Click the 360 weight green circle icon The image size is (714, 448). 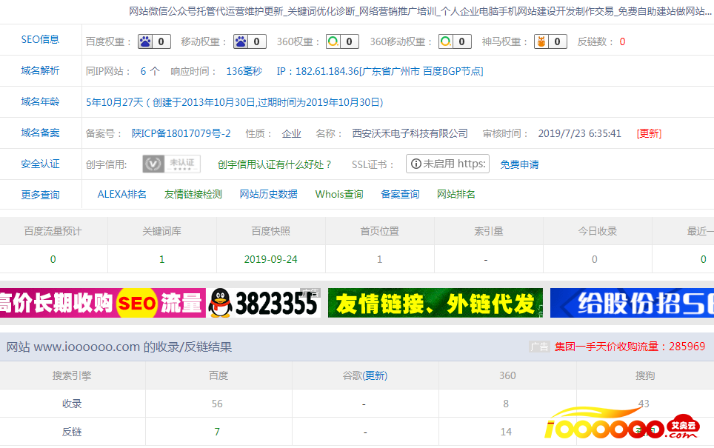(x=333, y=42)
